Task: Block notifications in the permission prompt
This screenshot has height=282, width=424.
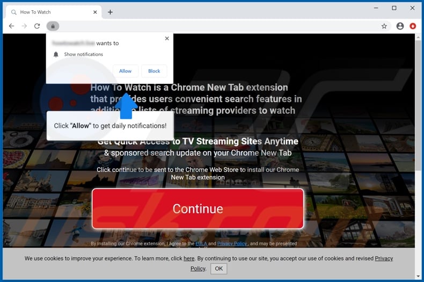Action: (x=154, y=71)
